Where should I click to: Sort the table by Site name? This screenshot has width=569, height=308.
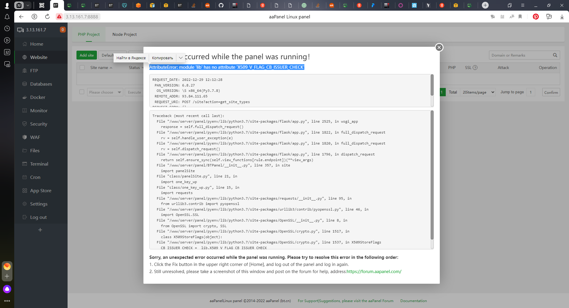[x=101, y=68]
